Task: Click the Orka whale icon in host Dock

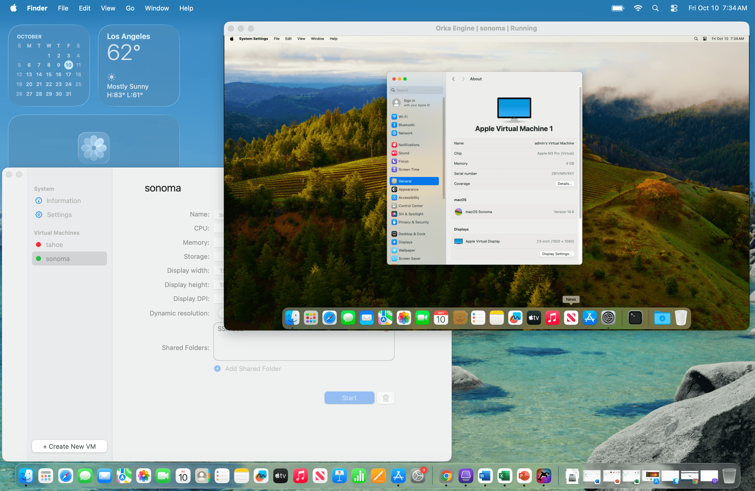Action: (544, 476)
